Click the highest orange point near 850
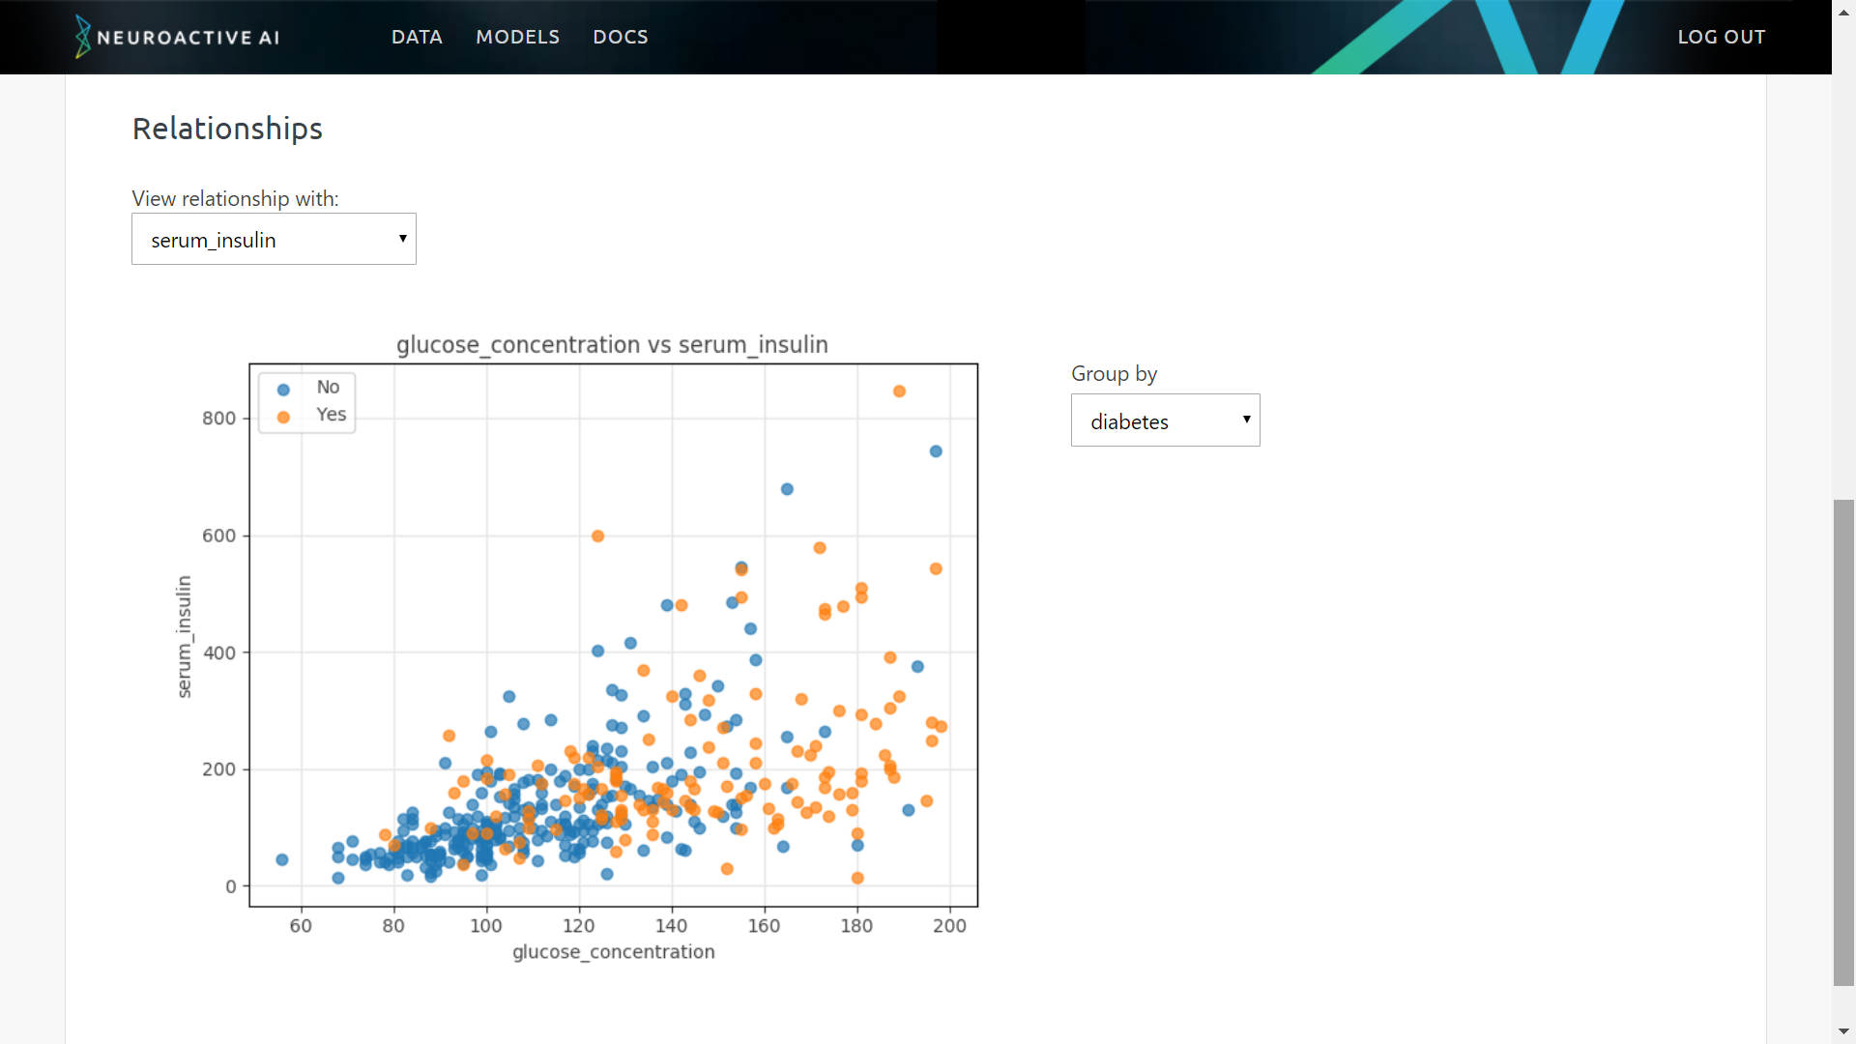The height and width of the screenshot is (1044, 1856). pos(899,391)
